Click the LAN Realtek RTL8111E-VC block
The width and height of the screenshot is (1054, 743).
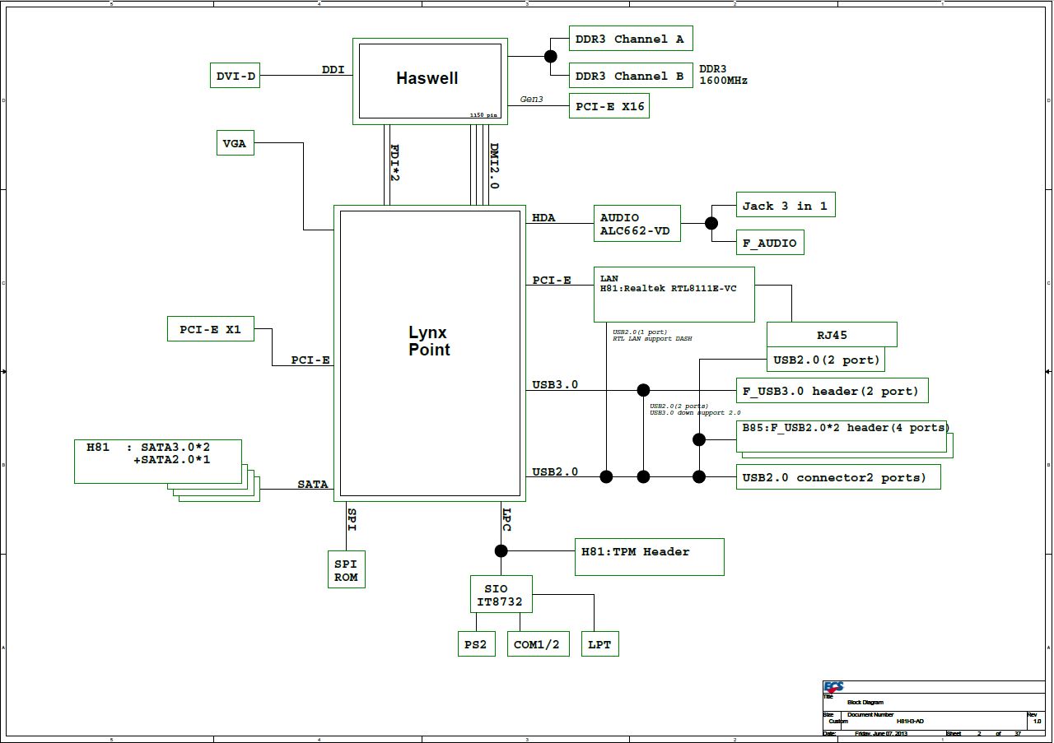[674, 294]
